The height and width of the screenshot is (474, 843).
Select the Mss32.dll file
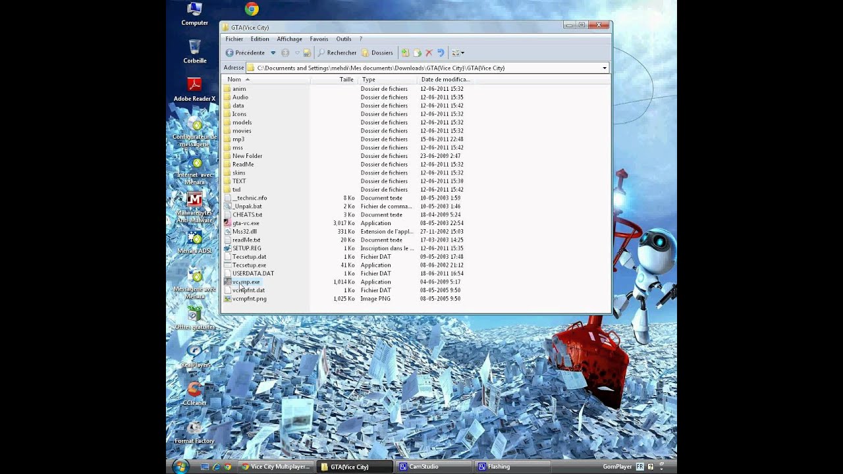pos(240,232)
